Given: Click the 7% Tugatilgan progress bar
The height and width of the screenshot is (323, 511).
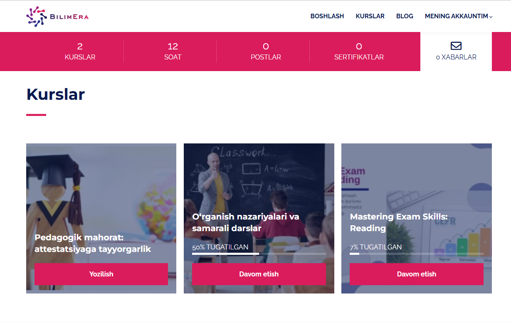Looking at the screenshot, I should pos(417,254).
